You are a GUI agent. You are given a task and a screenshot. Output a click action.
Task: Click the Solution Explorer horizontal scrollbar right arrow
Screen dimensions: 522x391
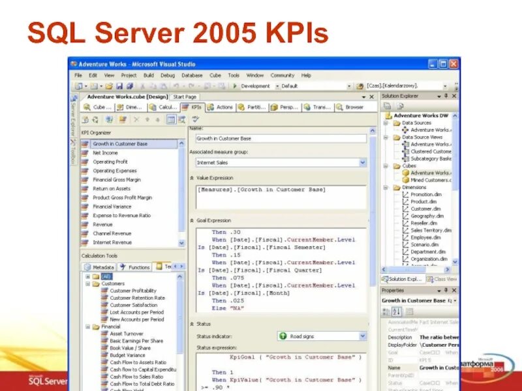point(447,270)
